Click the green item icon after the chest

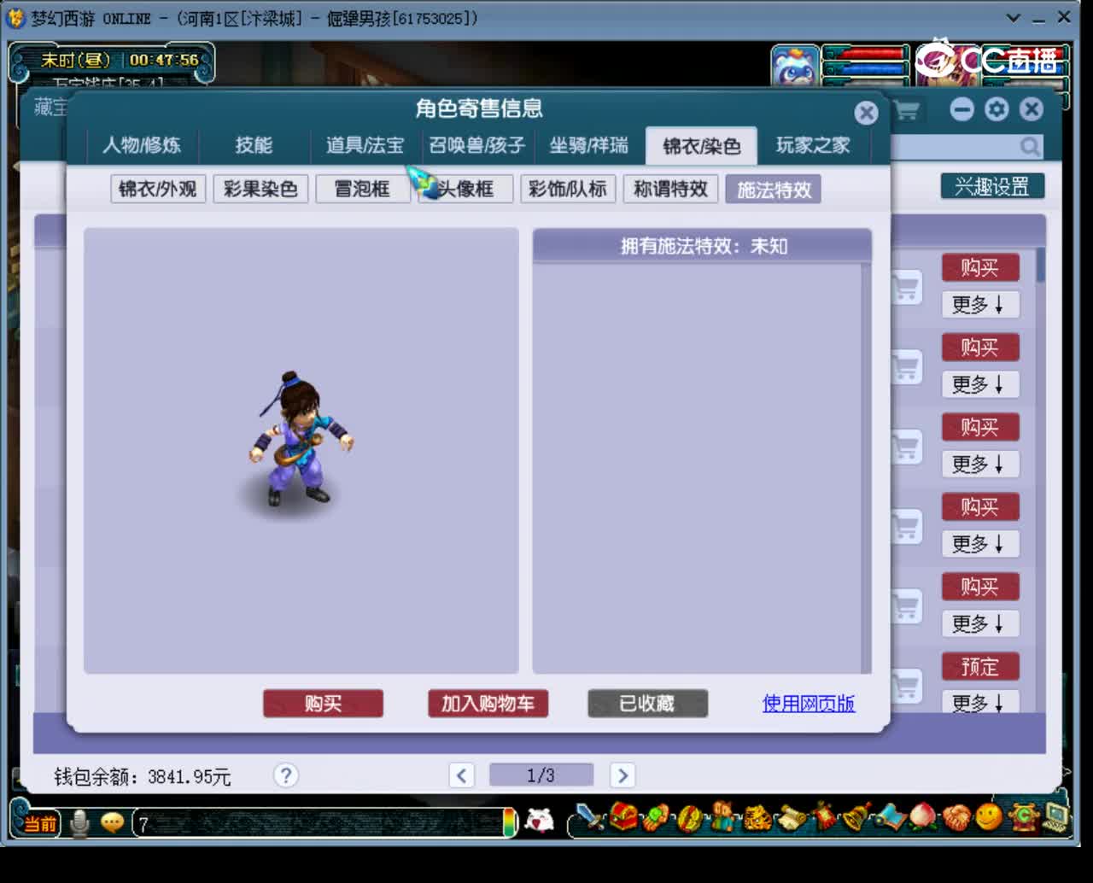[x=657, y=818]
